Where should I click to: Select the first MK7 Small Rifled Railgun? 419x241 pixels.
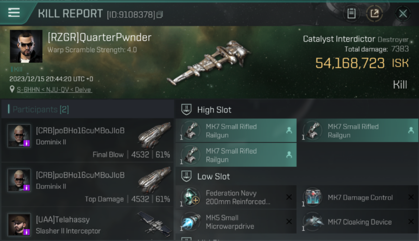click(236, 130)
